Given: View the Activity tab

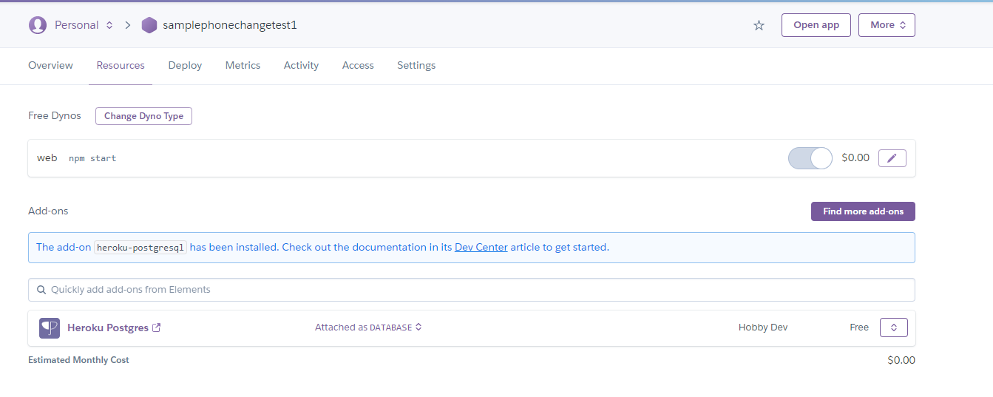Looking at the screenshot, I should tap(301, 65).
